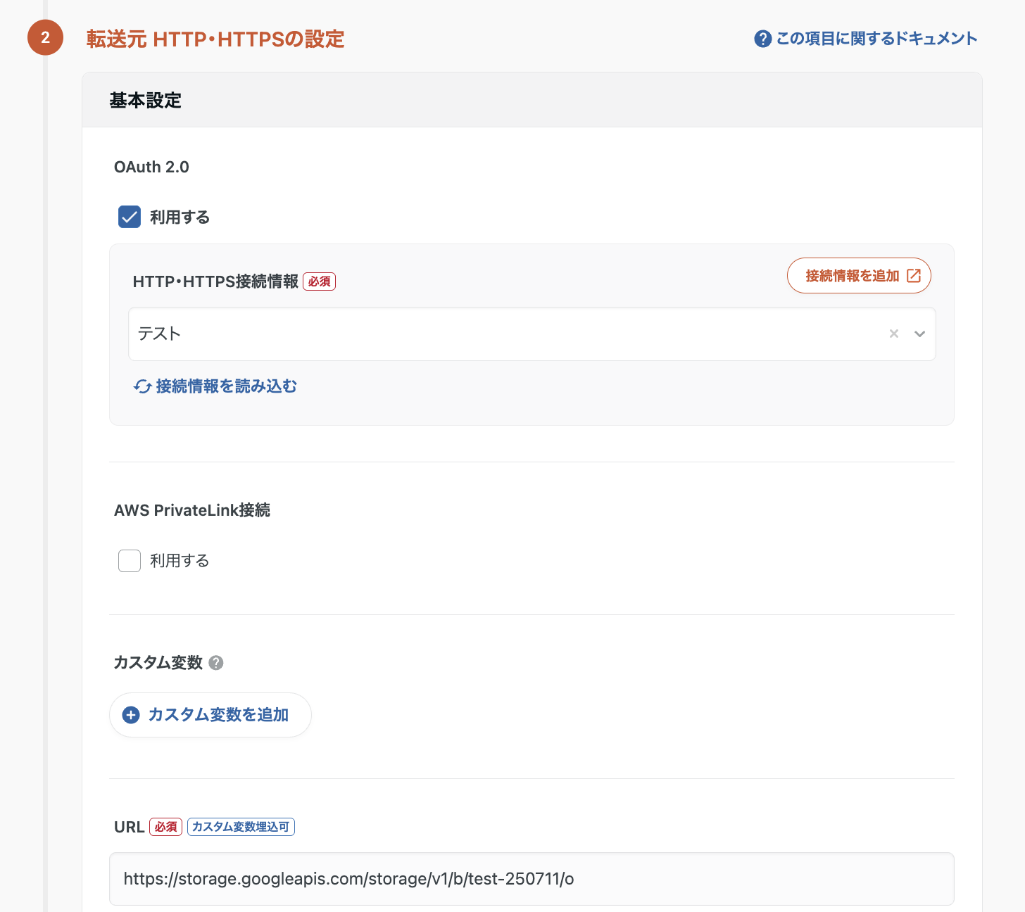Toggle the OAuth 2.0 利用する checkbox off

[x=130, y=217]
